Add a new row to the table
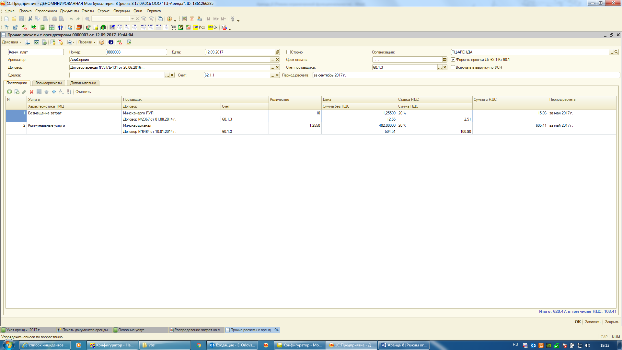The height and width of the screenshot is (350, 622). [x=9, y=92]
